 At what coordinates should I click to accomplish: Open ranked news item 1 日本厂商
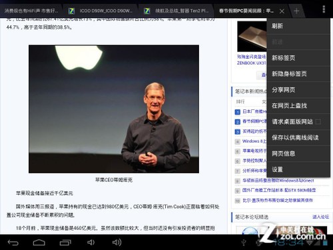click(x=254, y=111)
